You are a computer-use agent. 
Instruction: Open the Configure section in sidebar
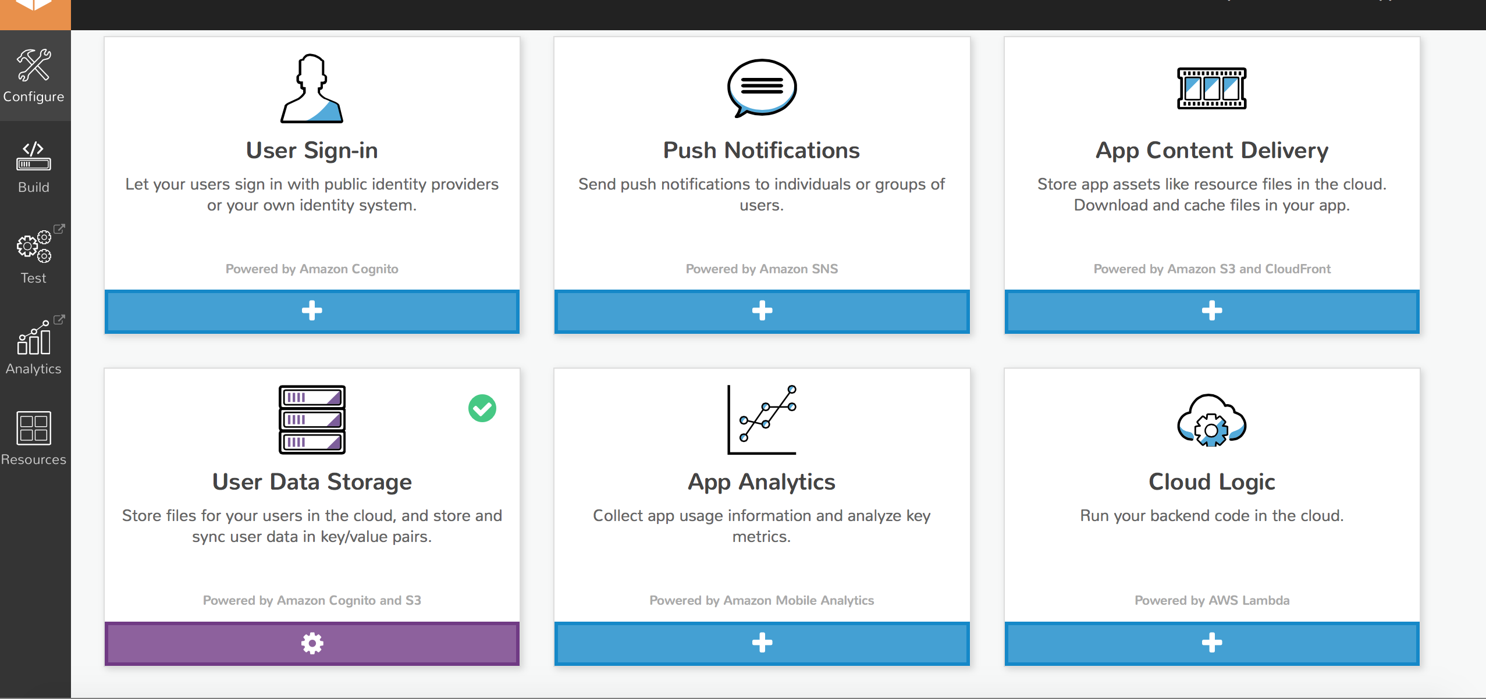tap(34, 76)
